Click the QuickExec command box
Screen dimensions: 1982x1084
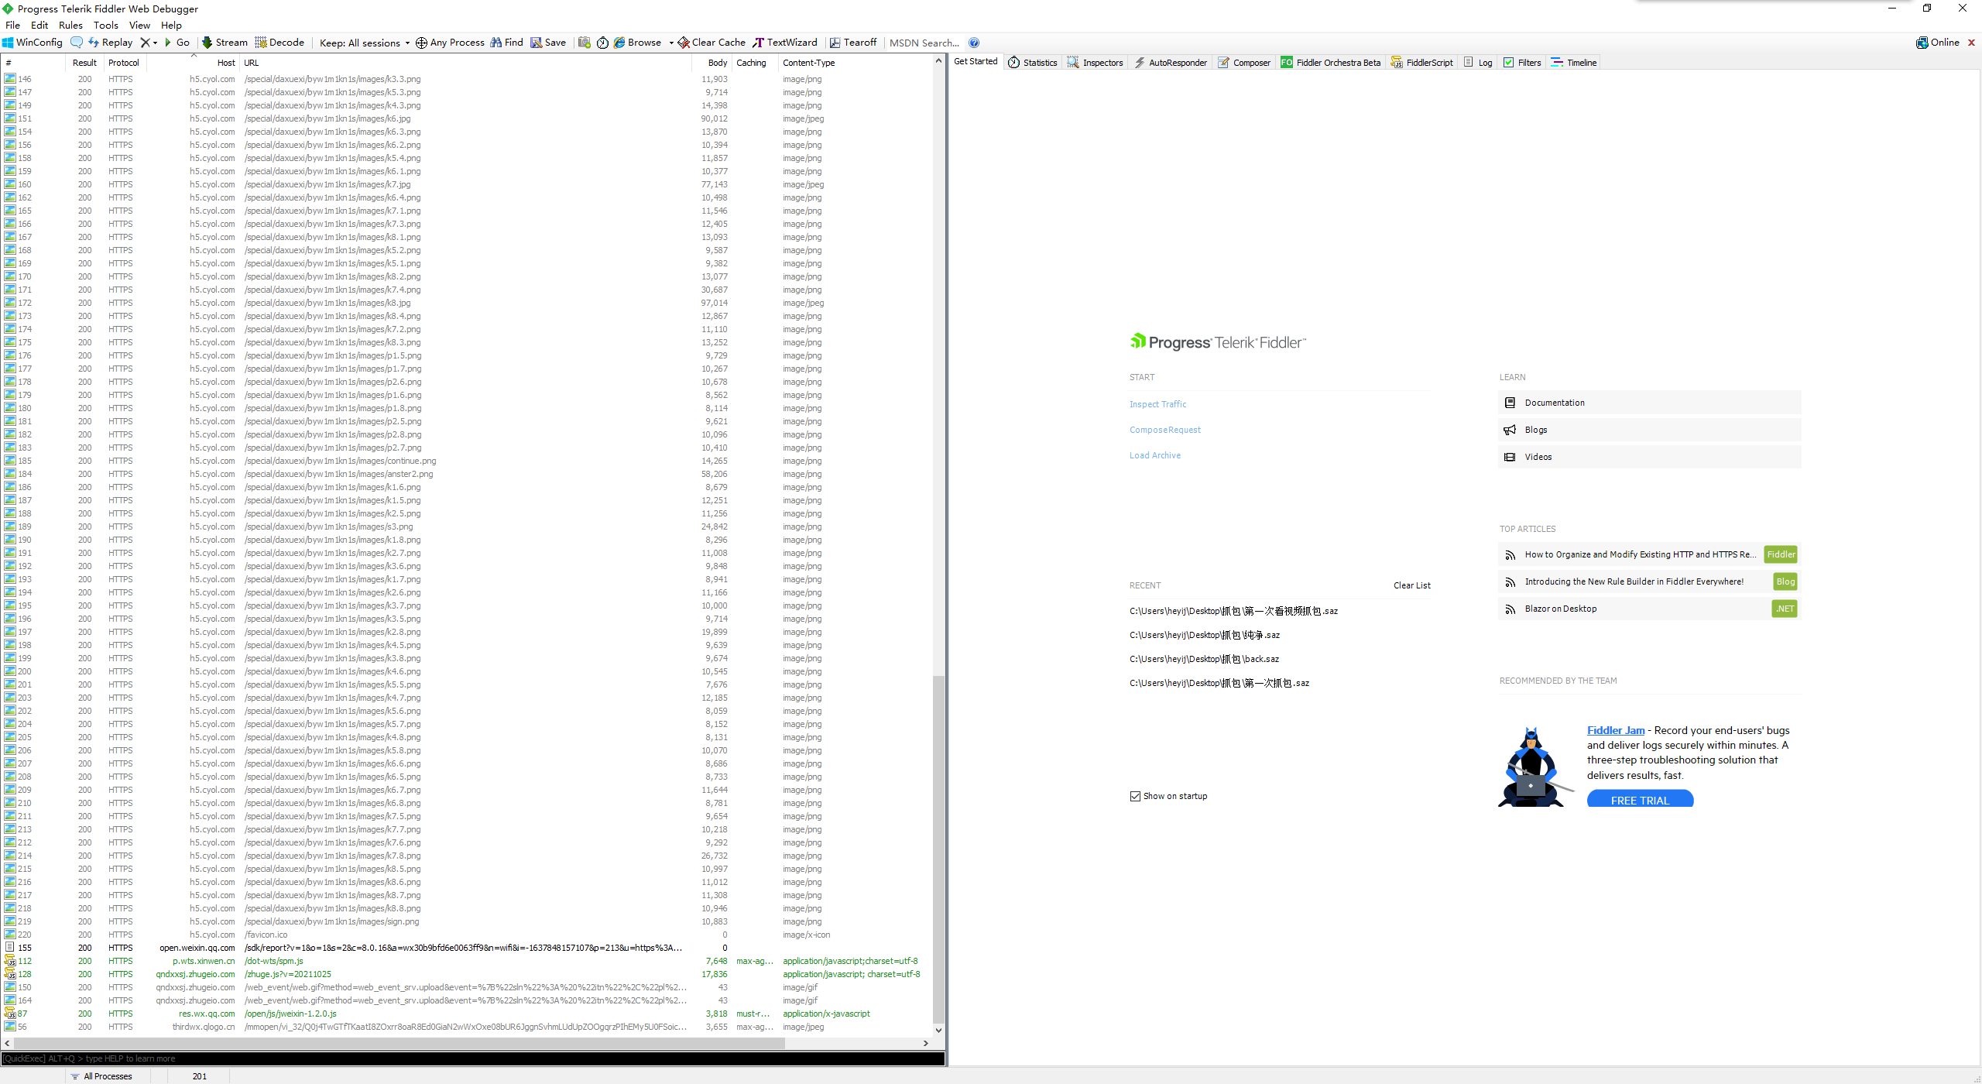click(472, 1058)
